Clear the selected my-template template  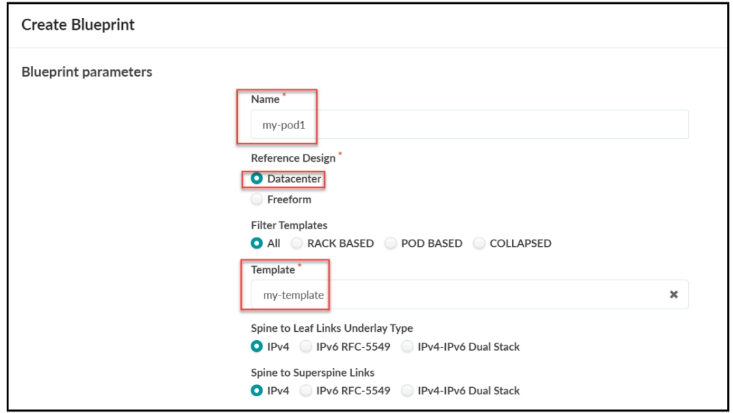tap(674, 295)
